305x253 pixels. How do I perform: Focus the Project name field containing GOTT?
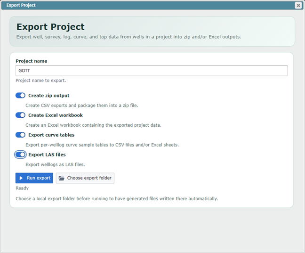click(152, 71)
